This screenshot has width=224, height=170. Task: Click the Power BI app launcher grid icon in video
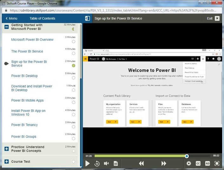[x=85, y=59]
